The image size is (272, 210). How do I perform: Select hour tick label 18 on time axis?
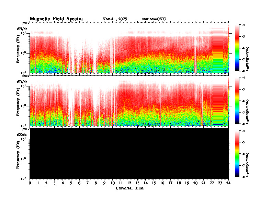click(179, 183)
